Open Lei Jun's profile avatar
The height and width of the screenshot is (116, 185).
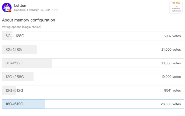pyautogui.click(x=7, y=7)
